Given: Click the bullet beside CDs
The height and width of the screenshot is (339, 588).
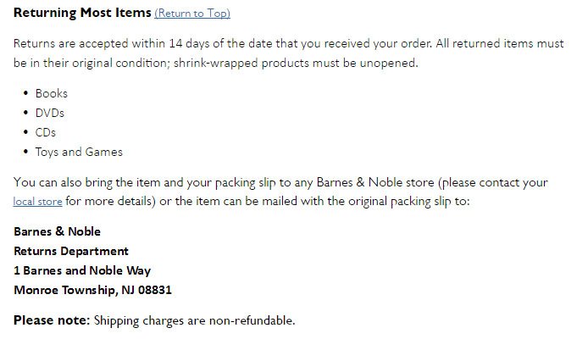Looking at the screenshot, I should (x=25, y=132).
